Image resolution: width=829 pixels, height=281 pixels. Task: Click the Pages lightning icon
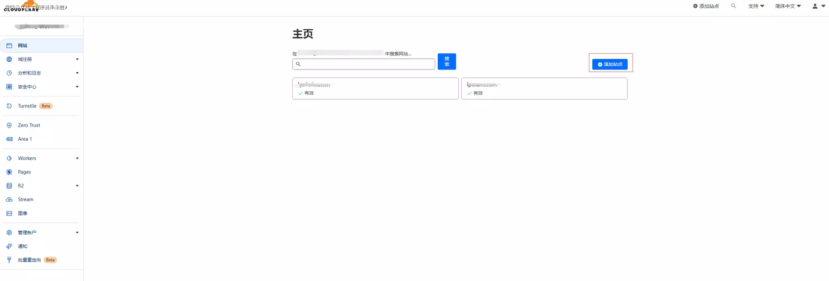[x=9, y=172]
